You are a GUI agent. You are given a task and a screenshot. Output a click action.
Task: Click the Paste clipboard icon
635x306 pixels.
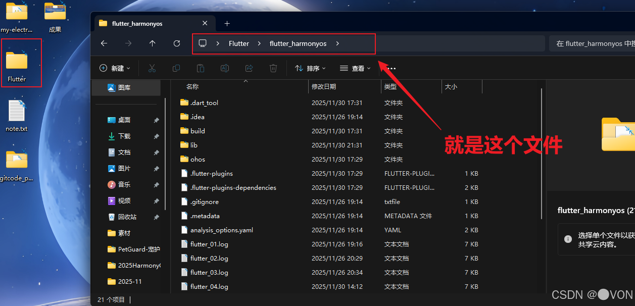click(201, 68)
